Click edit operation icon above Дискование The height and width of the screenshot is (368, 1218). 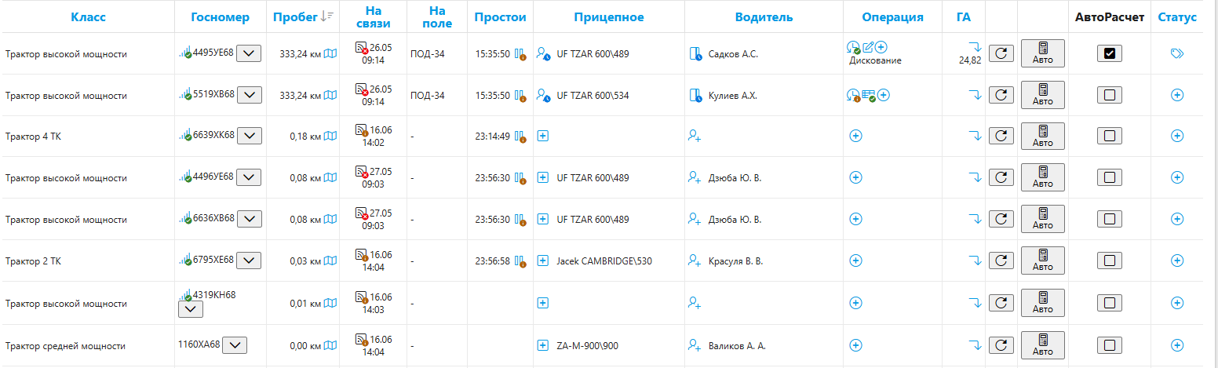868,47
